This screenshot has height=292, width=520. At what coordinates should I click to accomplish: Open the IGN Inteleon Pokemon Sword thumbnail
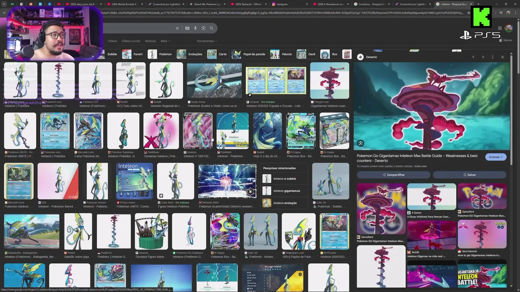(x=58, y=181)
